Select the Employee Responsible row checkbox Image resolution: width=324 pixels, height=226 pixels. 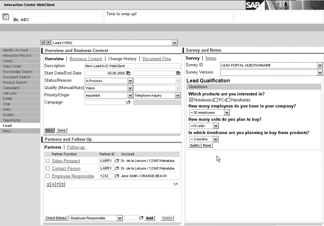click(x=47, y=176)
